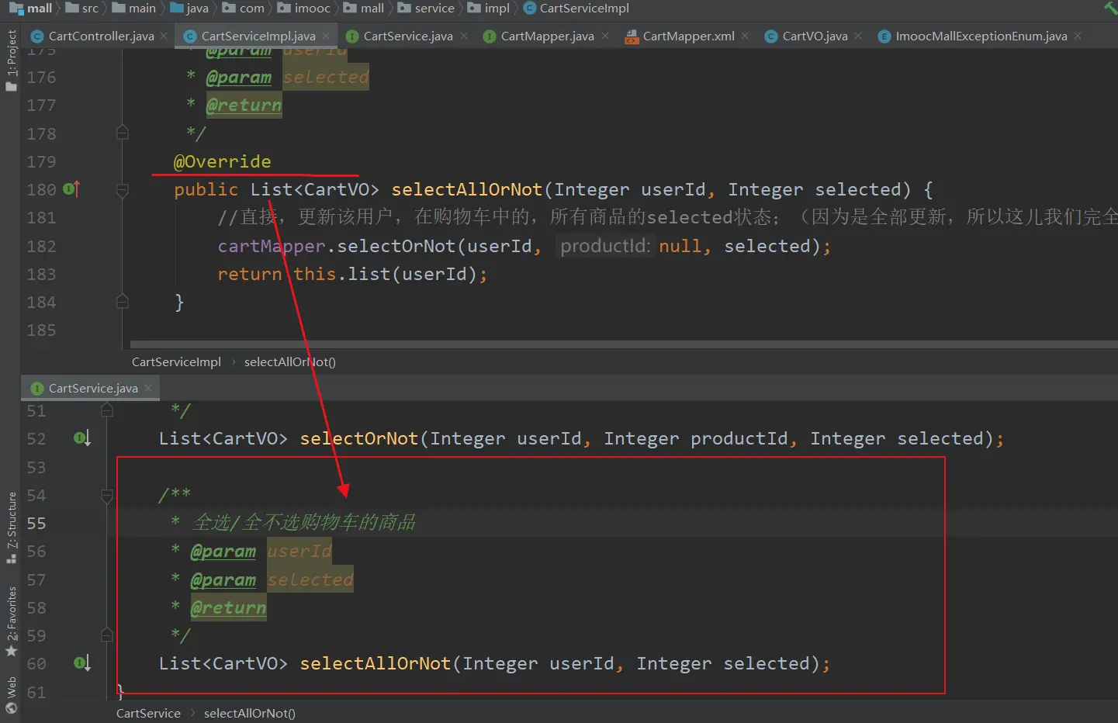The width and height of the screenshot is (1118, 723).
Task: Switch to the CartMapper.xml tab
Action: tap(687, 36)
